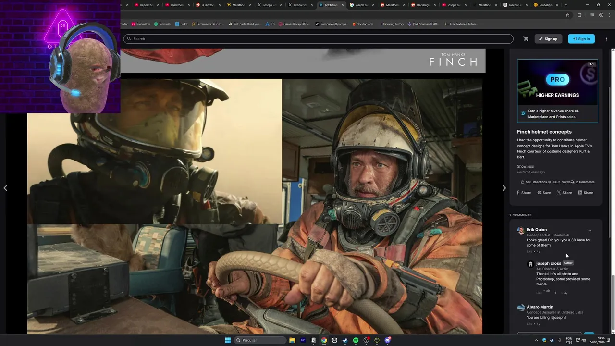Open Chrome media controls icon
Screen dimensions: 615x346
point(592,15)
